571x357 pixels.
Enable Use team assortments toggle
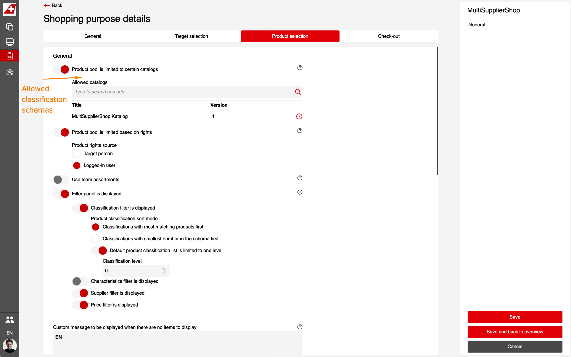61,180
